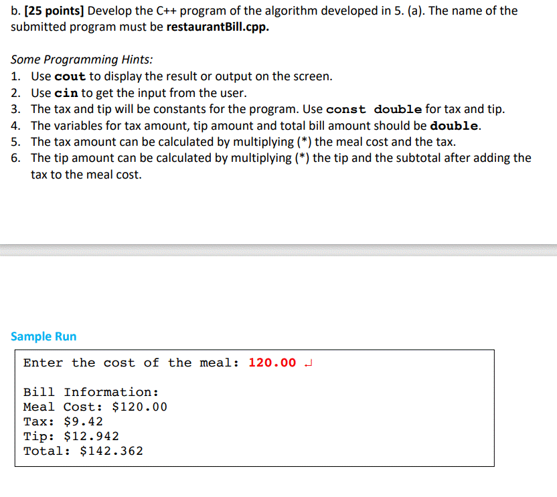Click the 'Some Programming Hints:' heading
This screenshot has height=497, width=557.
[82, 60]
